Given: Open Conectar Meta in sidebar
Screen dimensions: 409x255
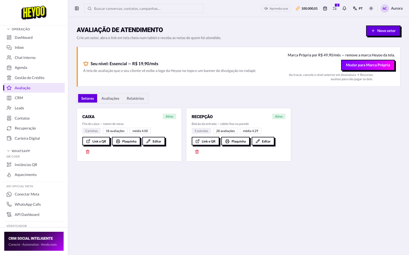Looking at the screenshot, I should [x=34, y=194].
